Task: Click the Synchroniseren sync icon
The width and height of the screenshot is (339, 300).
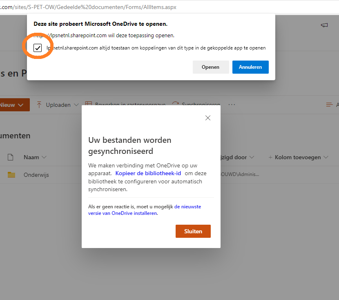Action: click(176, 105)
